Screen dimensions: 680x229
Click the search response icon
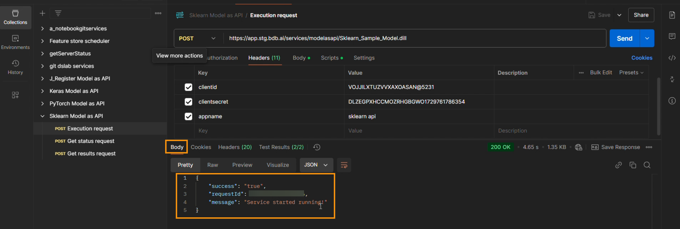(x=647, y=165)
